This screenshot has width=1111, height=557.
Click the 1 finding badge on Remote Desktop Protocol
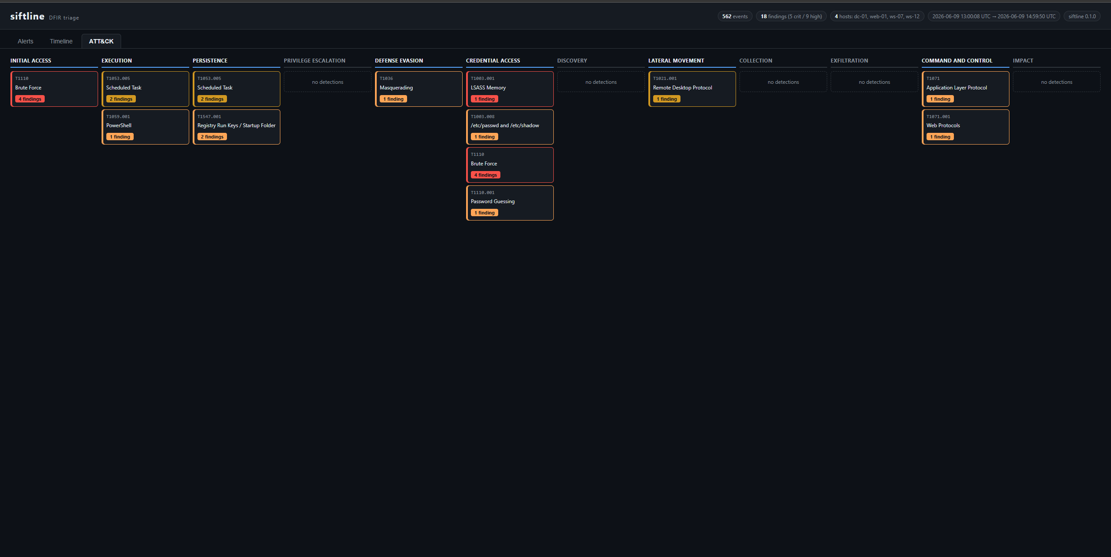[x=667, y=99]
